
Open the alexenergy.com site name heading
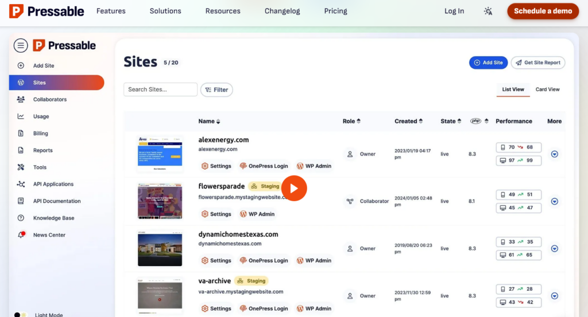click(223, 140)
